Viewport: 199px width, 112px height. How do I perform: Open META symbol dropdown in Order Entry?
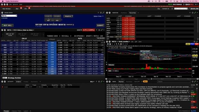(x=16, y=16)
